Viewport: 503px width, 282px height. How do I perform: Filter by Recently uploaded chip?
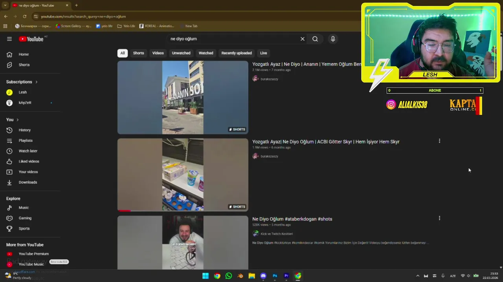tap(237, 53)
